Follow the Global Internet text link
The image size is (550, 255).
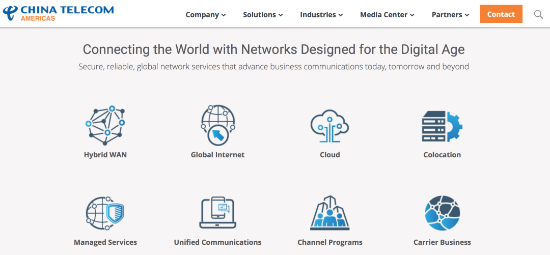click(x=217, y=155)
